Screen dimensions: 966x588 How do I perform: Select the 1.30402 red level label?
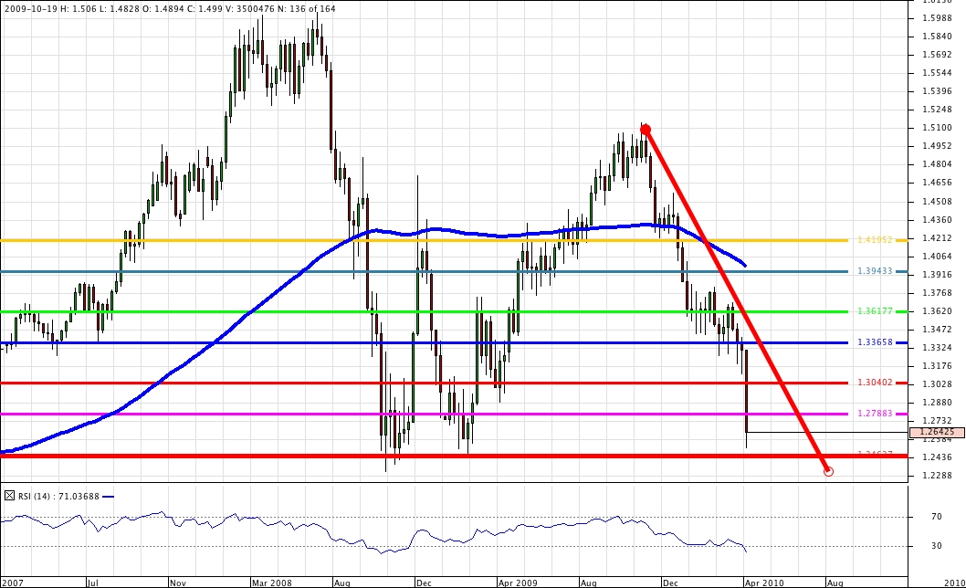coord(875,383)
